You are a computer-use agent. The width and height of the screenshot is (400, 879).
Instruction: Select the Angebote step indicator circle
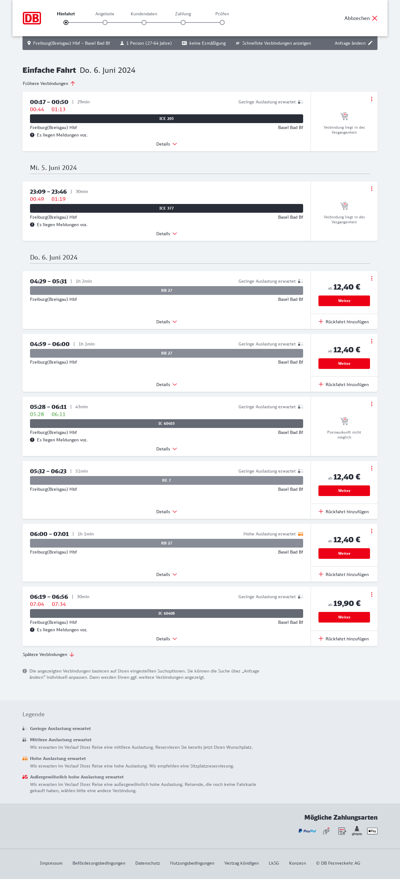(105, 22)
